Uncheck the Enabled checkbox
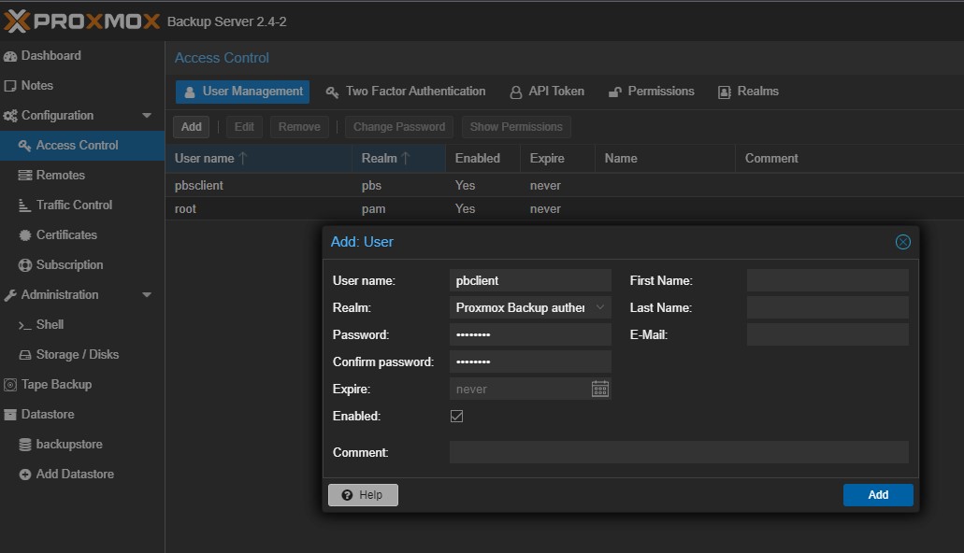Image resolution: width=964 pixels, height=553 pixels. click(x=456, y=416)
